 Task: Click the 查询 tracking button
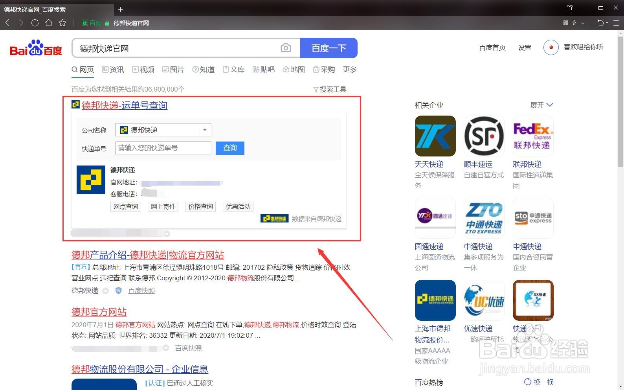click(x=230, y=148)
